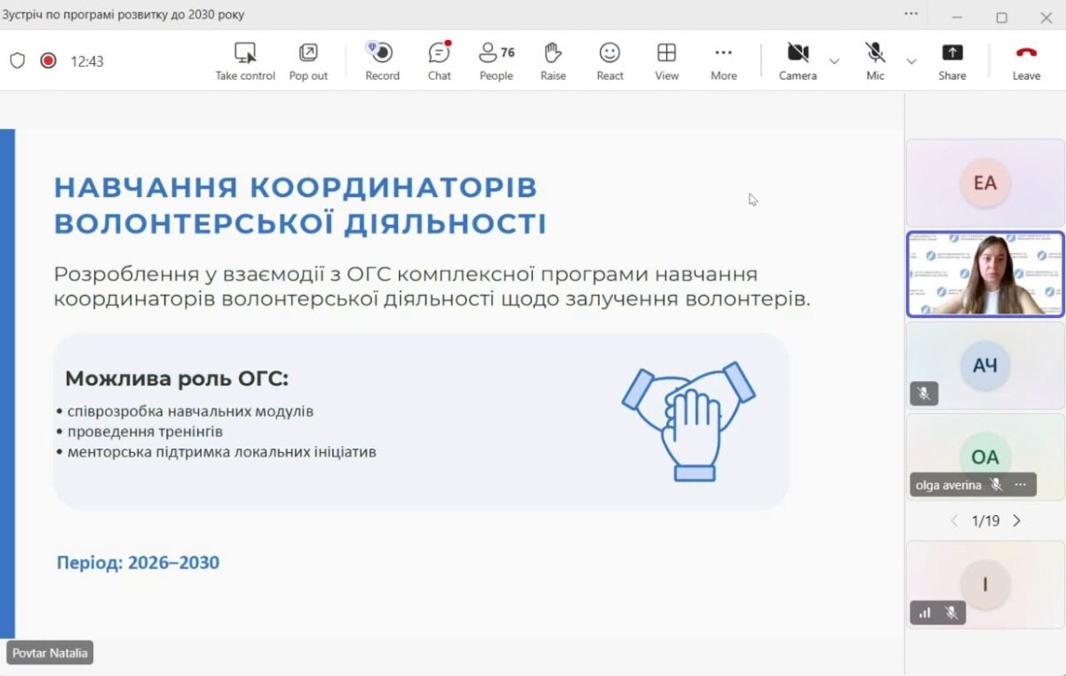The width and height of the screenshot is (1066, 676).
Task: Click muted mic icon beside olga averina
Action: 997,485
